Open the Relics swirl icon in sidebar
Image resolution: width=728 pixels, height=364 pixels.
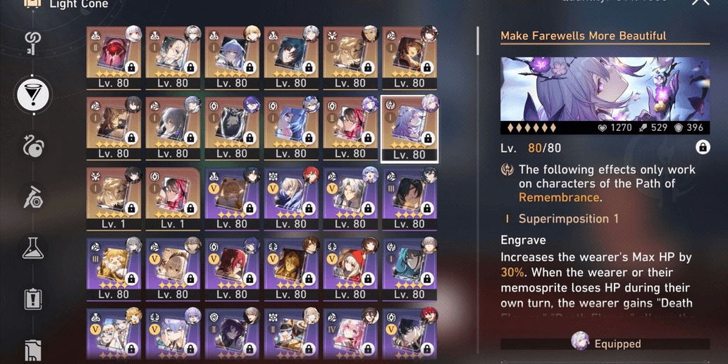pyautogui.click(x=33, y=146)
